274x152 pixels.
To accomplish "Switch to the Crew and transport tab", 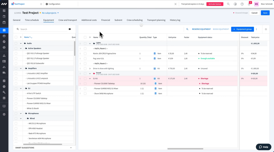I will coord(68,20).
